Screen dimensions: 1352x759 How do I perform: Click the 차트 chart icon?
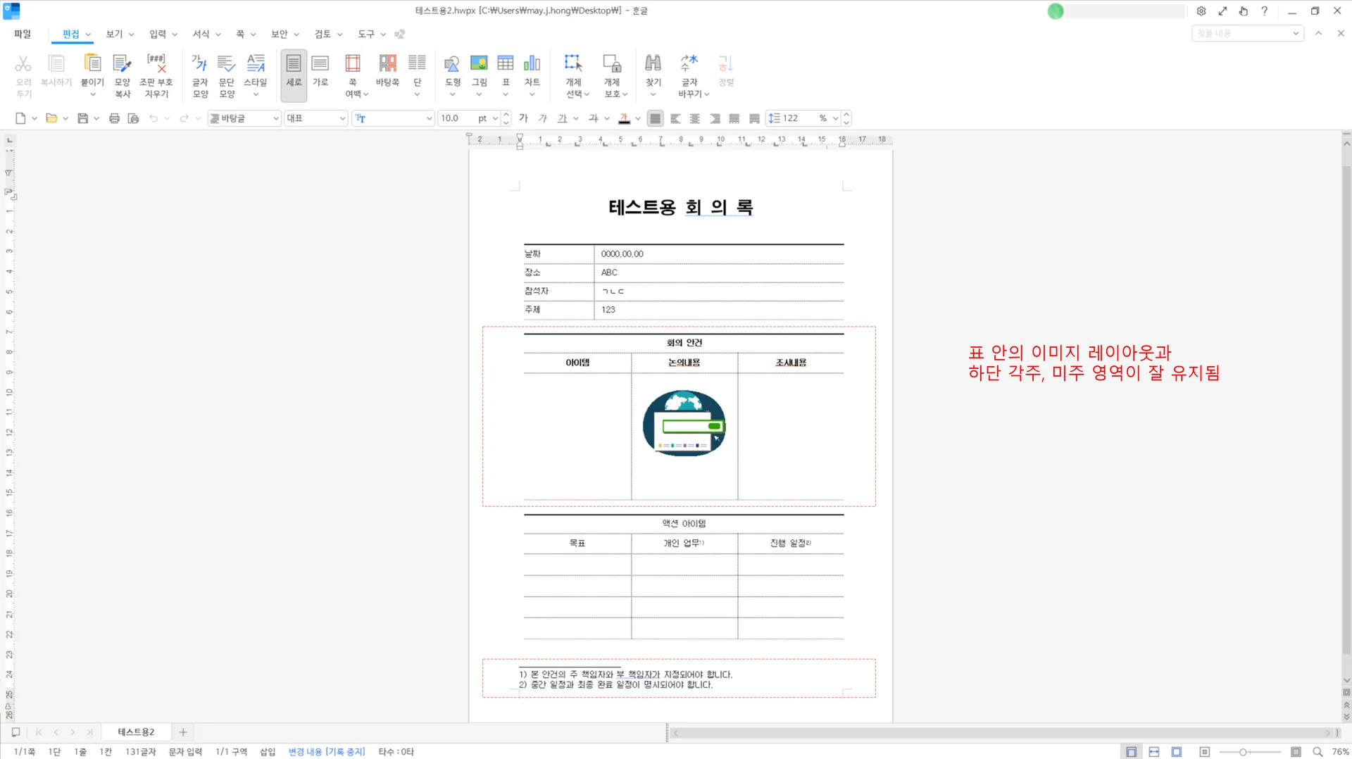coord(532,64)
